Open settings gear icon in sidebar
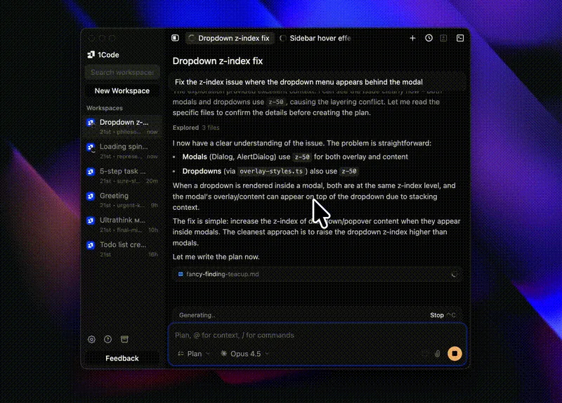Screen dimensions: 562x403 point(92,339)
